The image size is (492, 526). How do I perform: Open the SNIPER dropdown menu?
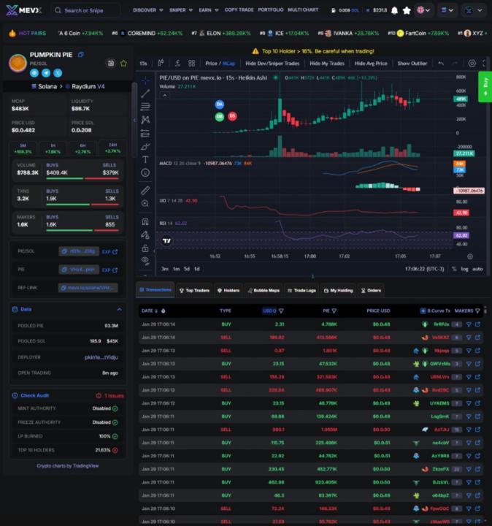pyautogui.click(x=180, y=10)
